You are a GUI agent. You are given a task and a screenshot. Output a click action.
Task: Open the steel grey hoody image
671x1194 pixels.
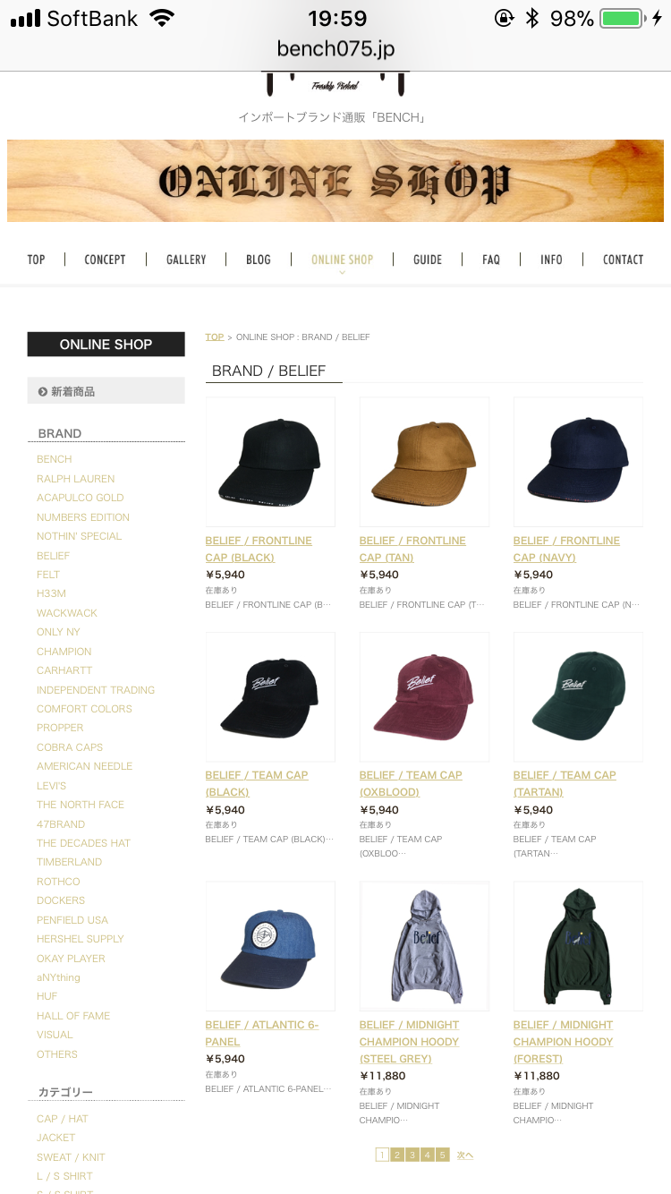pyautogui.click(x=424, y=946)
